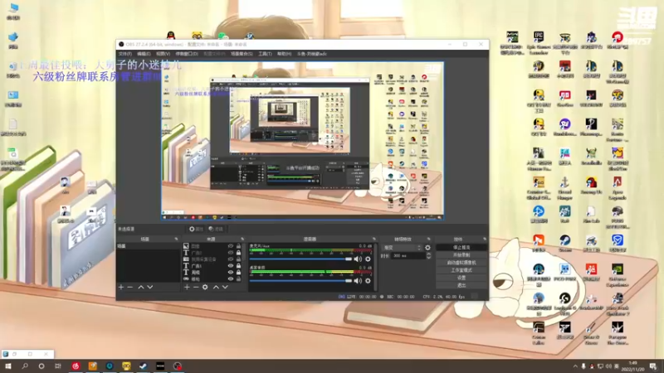Open OBS icon in Windows taskbar

(x=178, y=366)
